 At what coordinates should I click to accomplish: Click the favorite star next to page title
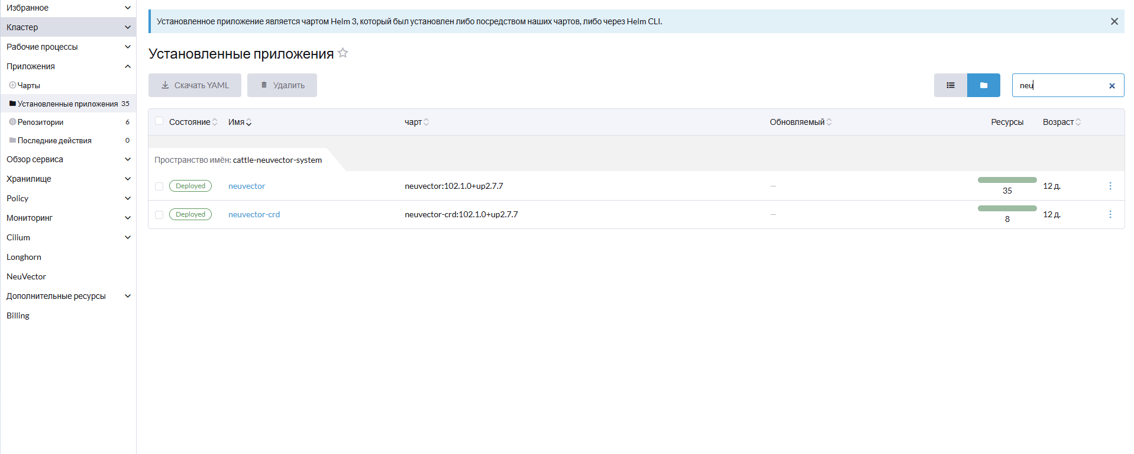(x=343, y=53)
